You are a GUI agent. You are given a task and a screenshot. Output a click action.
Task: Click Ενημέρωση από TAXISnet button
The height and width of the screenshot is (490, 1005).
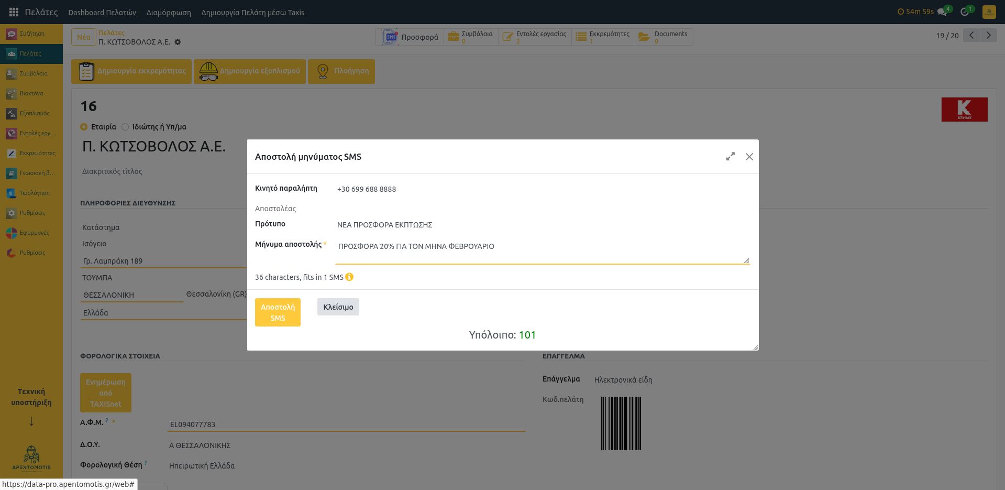click(x=106, y=393)
